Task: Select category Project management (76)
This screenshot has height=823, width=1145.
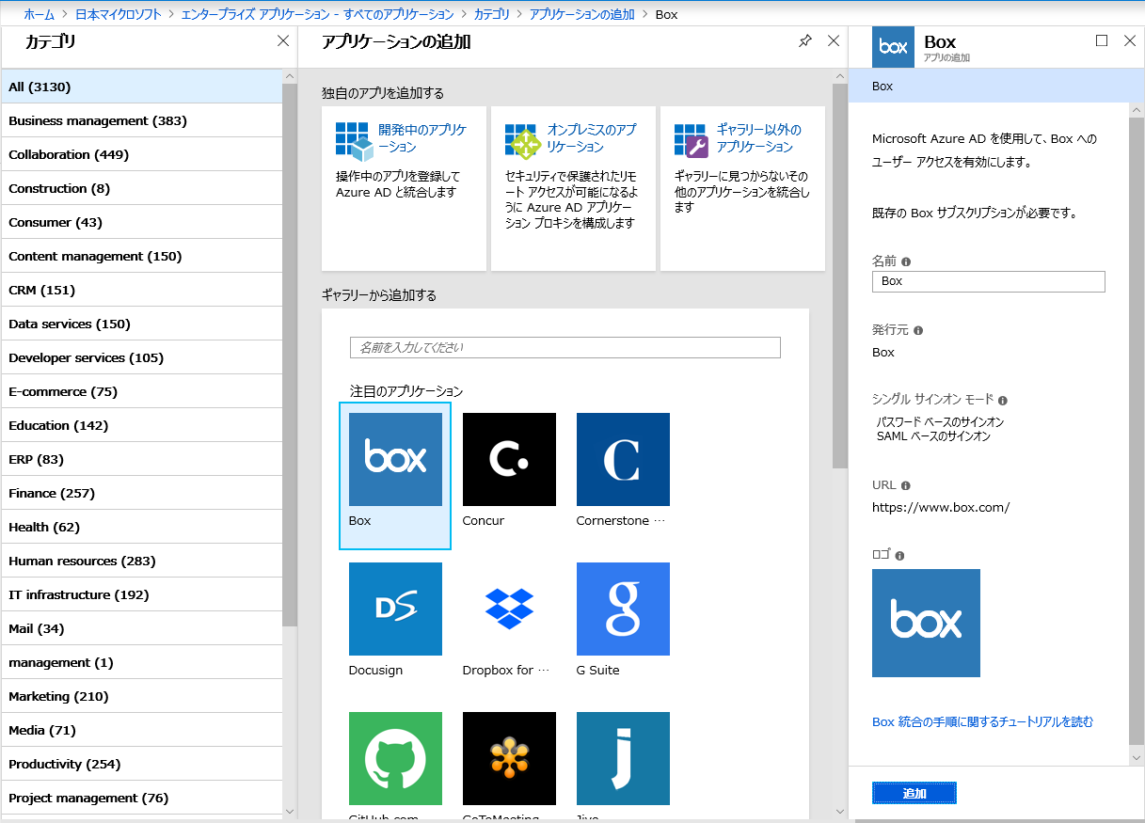Action: click(142, 798)
